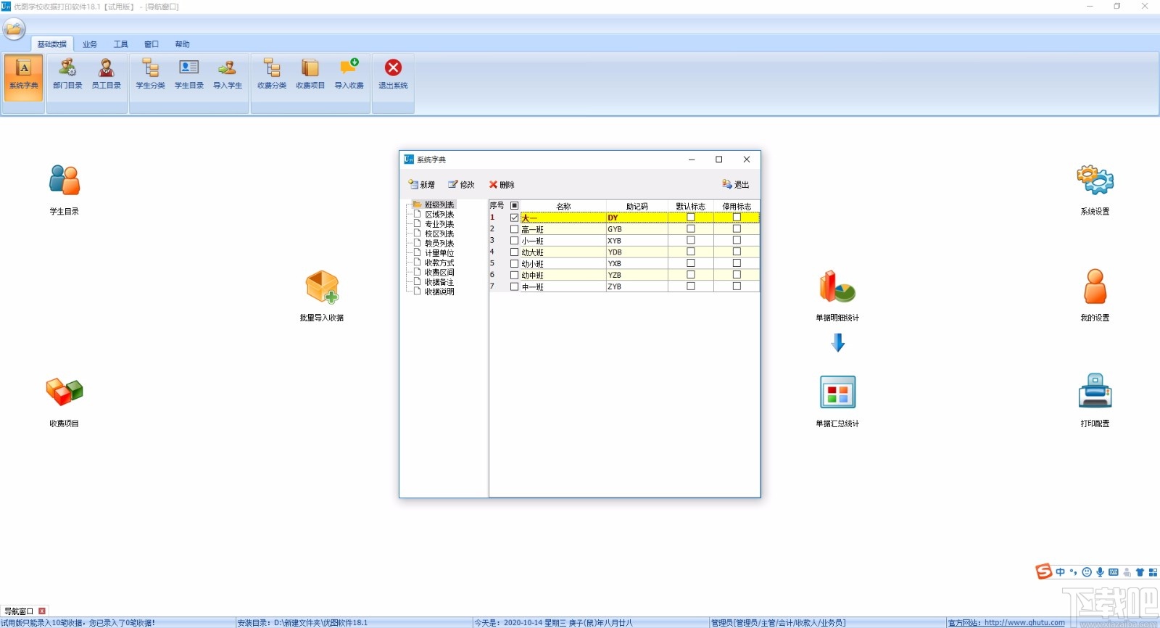Click 修改 in the 系统字典 dialog
This screenshot has height=628, width=1160.
pos(461,185)
